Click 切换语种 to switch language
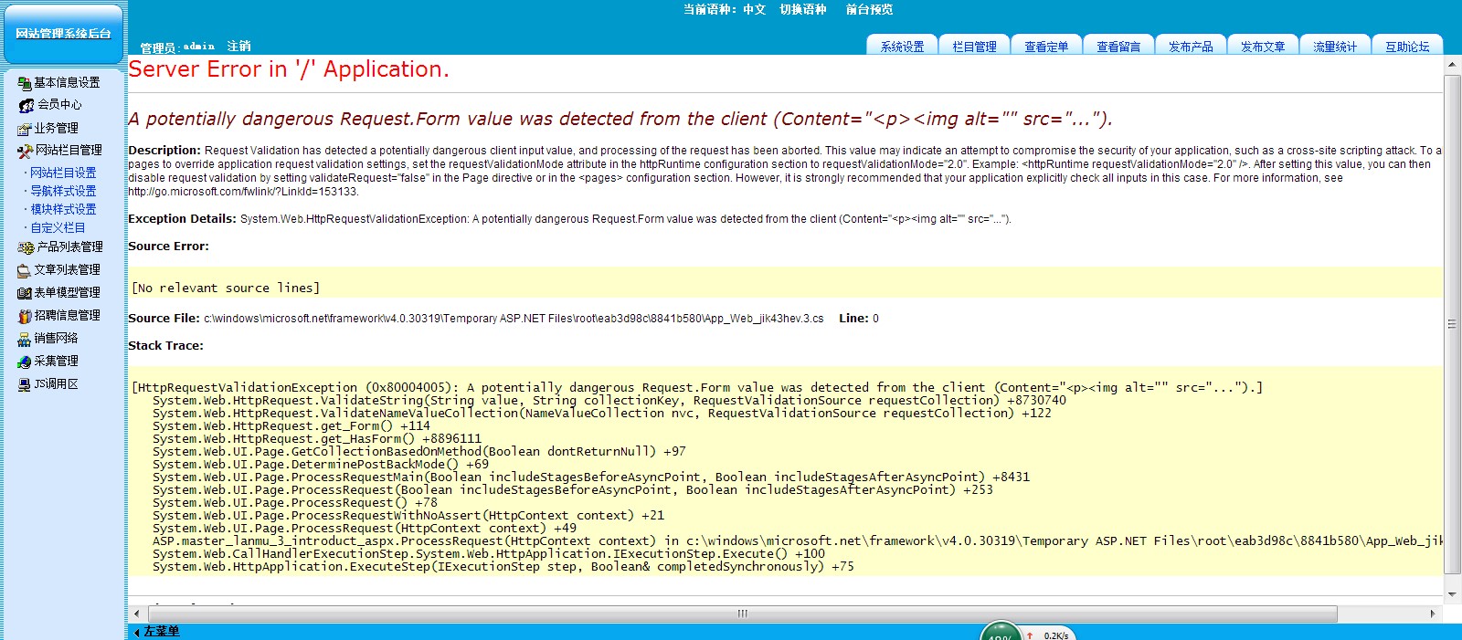This screenshot has width=1462, height=640. (802, 9)
